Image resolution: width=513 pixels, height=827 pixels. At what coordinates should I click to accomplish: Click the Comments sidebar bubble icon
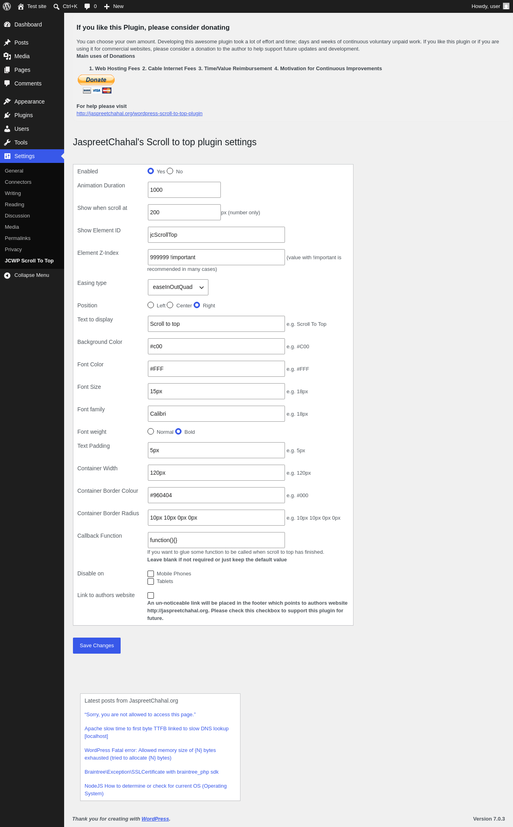[7, 83]
